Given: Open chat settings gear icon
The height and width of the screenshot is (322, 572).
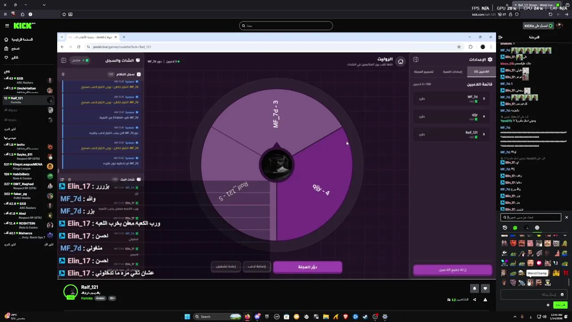Looking at the screenshot, I should (548, 305).
